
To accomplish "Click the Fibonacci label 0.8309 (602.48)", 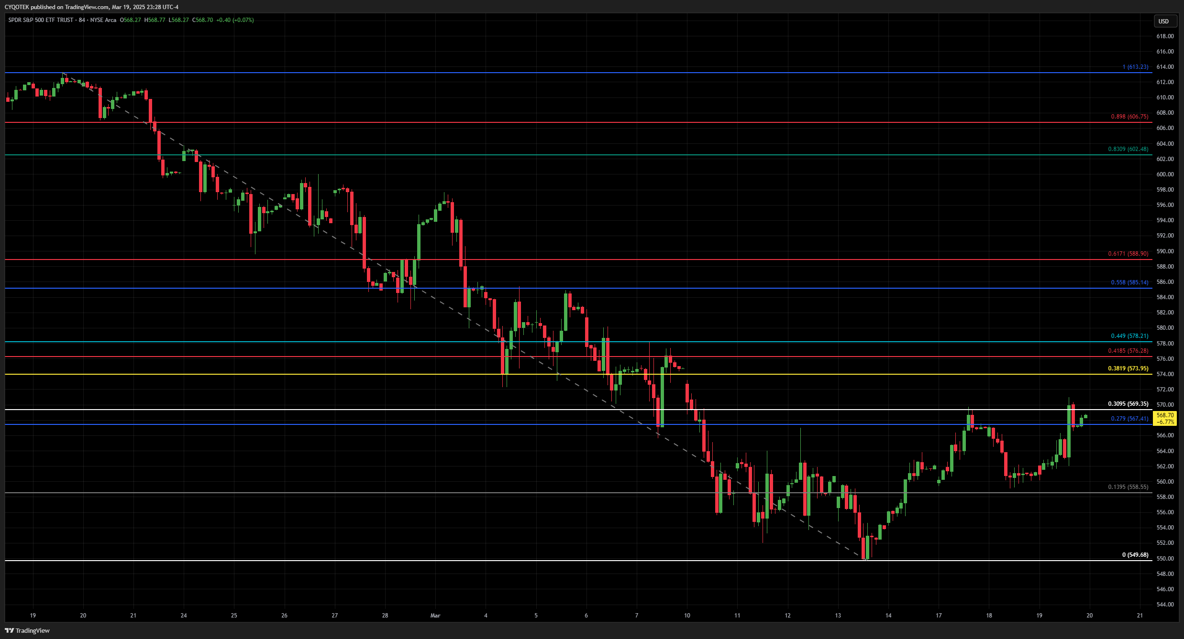I will (1128, 149).
